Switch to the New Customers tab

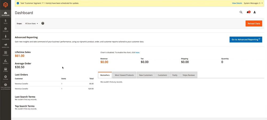tap(146, 75)
